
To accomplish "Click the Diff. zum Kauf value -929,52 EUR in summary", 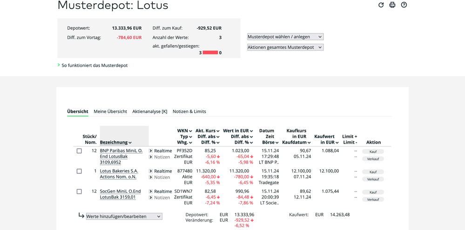I will coord(209,28).
